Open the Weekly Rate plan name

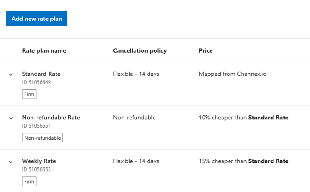pyautogui.click(x=39, y=161)
